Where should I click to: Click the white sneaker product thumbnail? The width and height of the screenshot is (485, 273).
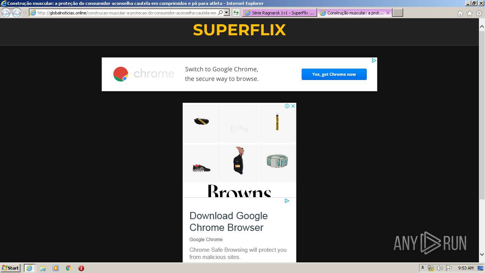coord(239,122)
